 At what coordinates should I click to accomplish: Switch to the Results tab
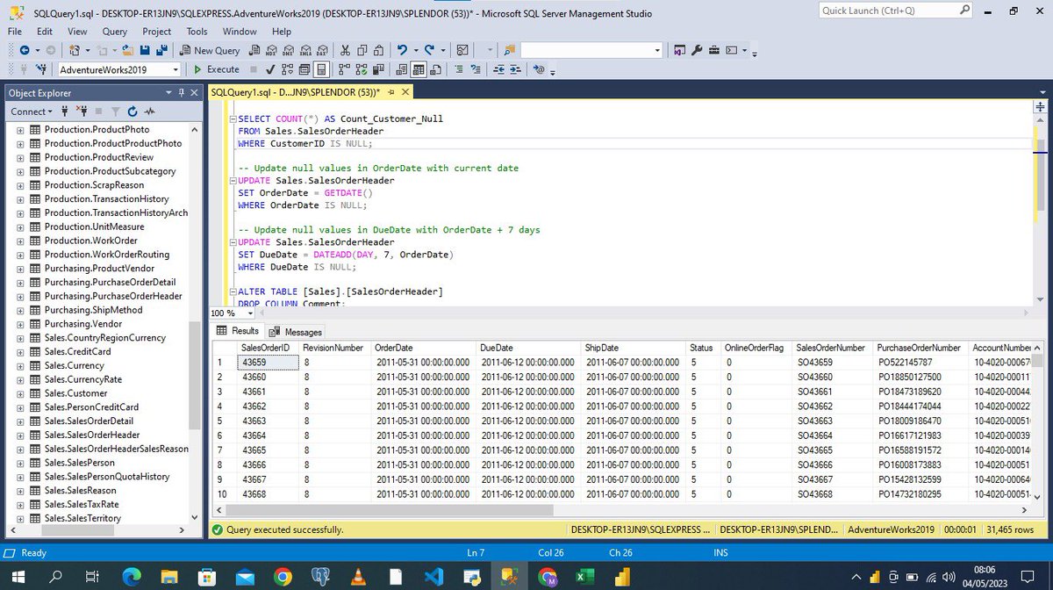pyautogui.click(x=238, y=331)
